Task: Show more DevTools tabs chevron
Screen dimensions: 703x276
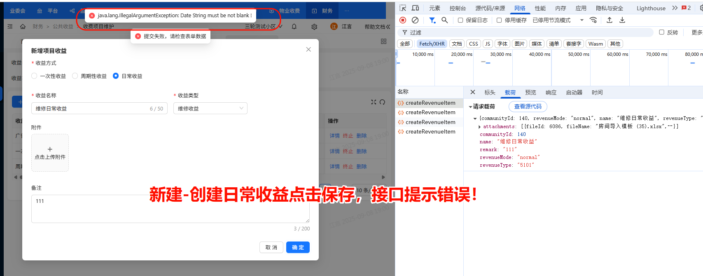Action: [675, 8]
